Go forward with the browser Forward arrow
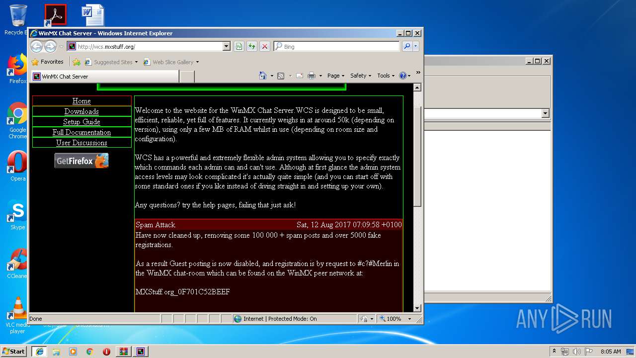 pyautogui.click(x=50, y=46)
